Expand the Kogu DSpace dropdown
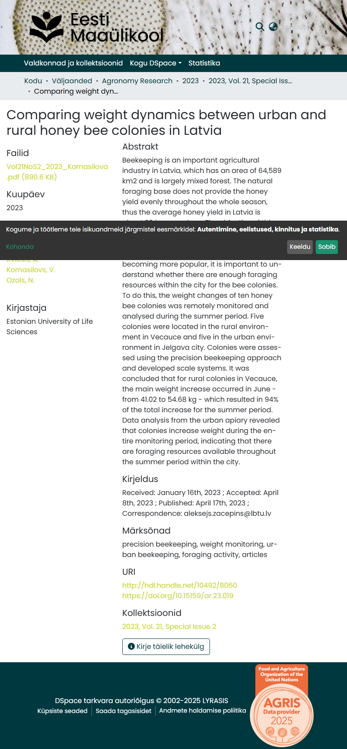 (x=156, y=63)
